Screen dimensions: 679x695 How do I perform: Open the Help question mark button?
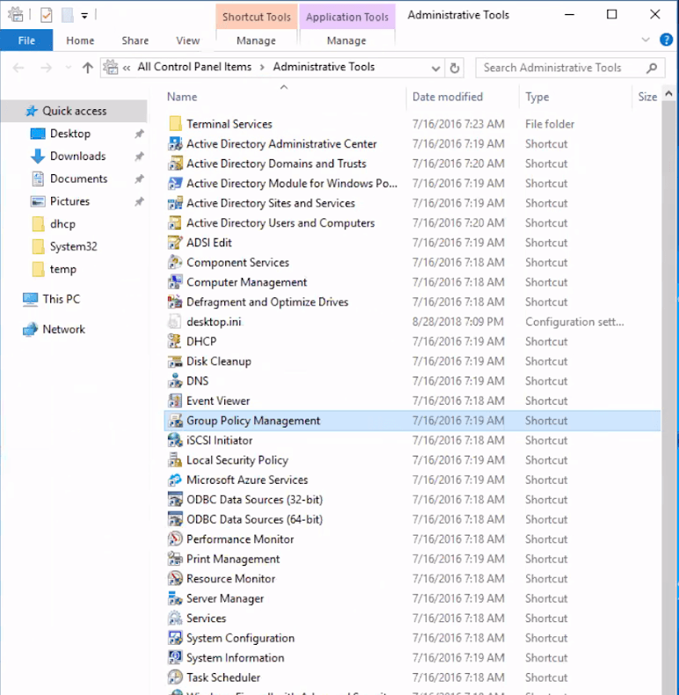click(x=666, y=40)
